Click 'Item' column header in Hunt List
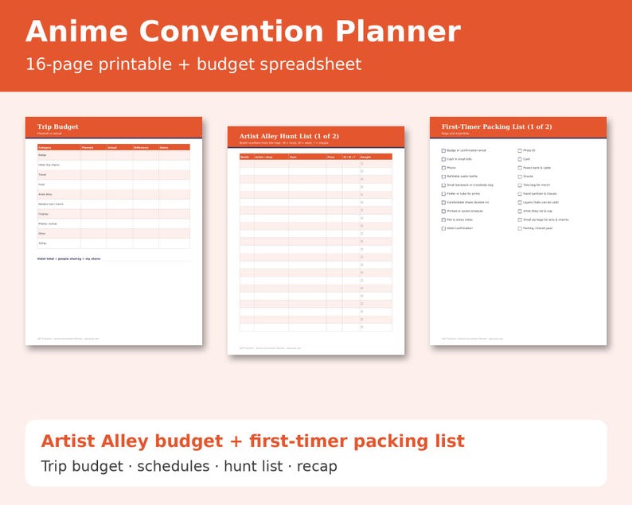 tap(307, 157)
